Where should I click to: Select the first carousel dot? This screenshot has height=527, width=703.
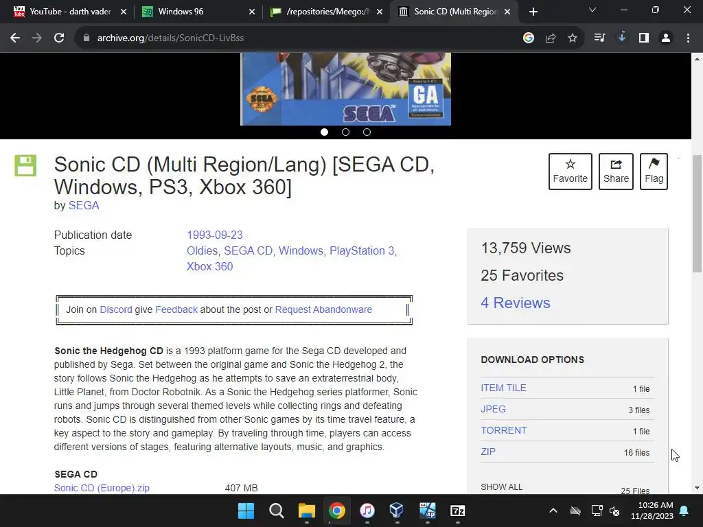325,132
